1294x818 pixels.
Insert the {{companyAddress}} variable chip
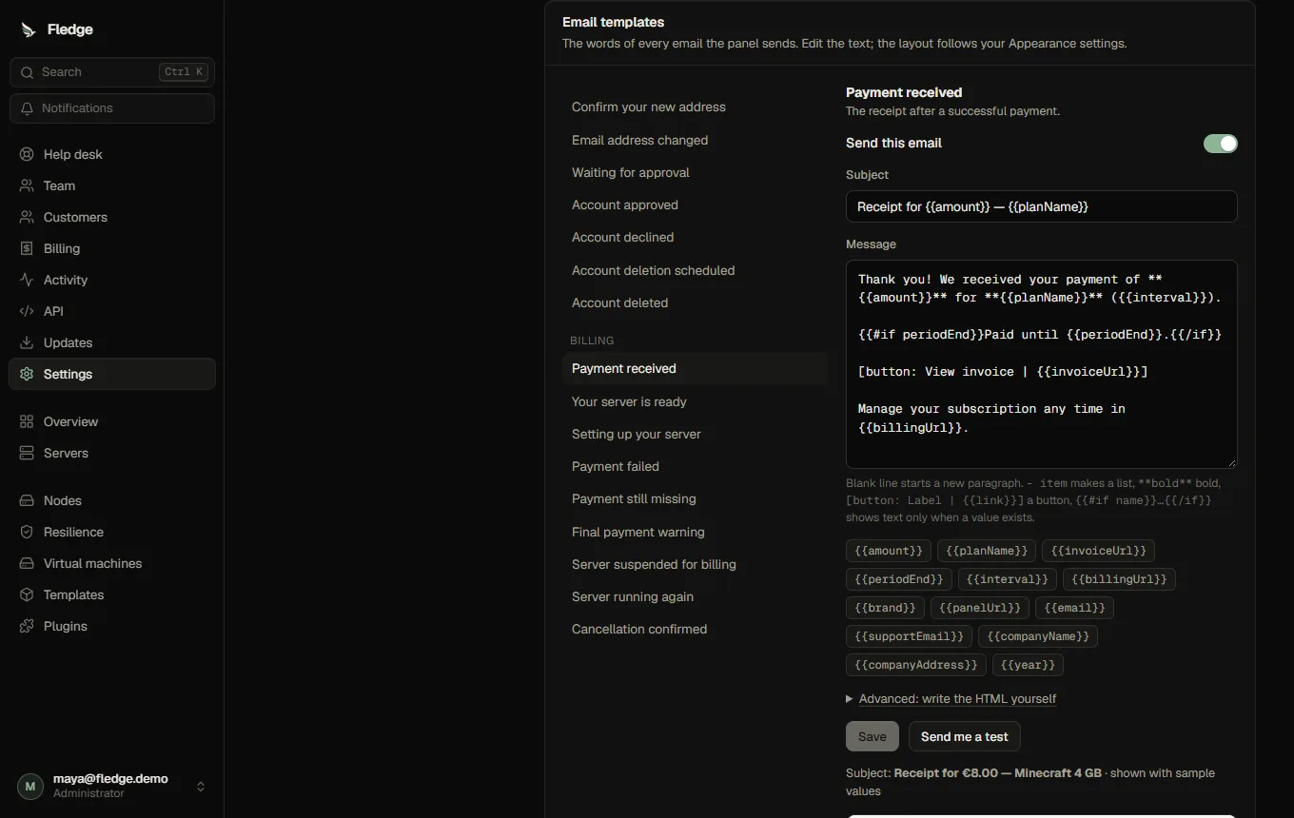pyautogui.click(x=916, y=665)
